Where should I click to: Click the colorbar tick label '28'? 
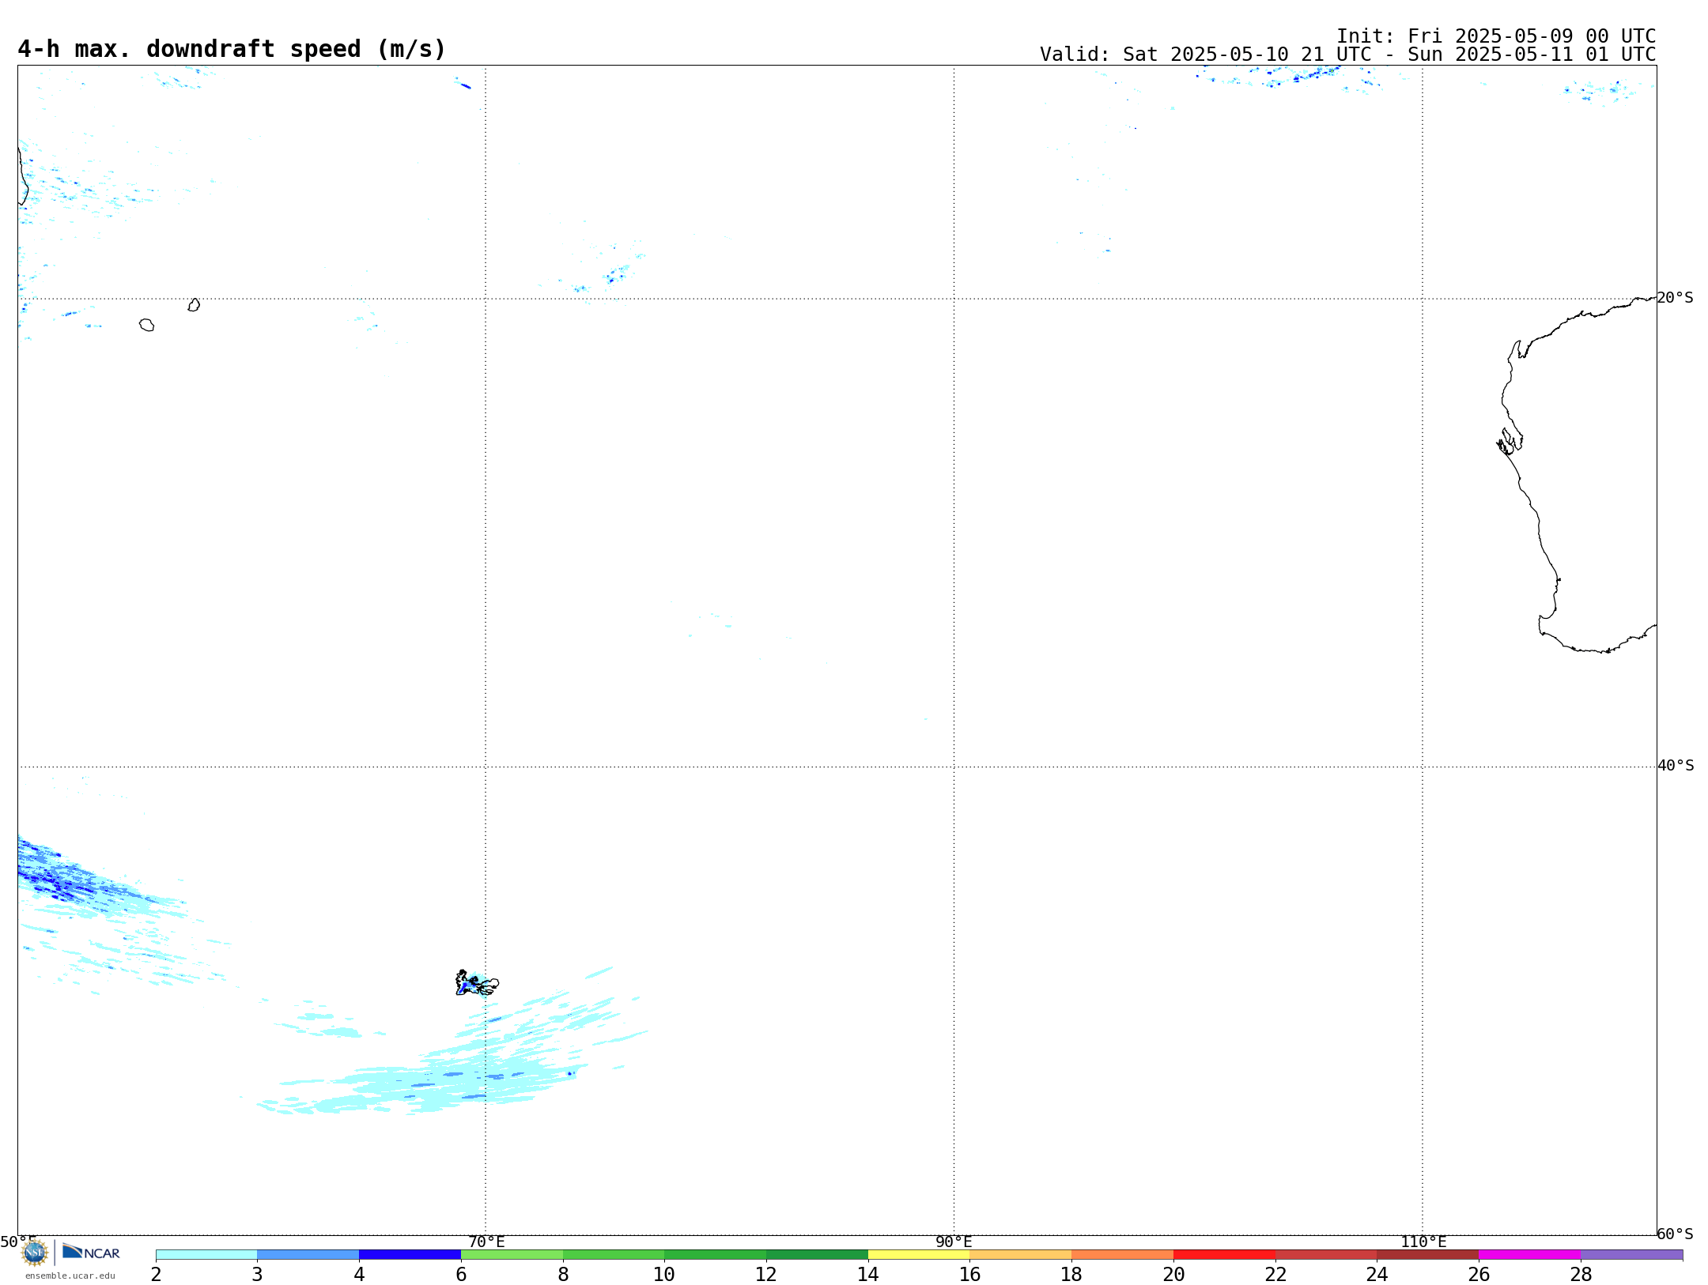point(1581,1274)
